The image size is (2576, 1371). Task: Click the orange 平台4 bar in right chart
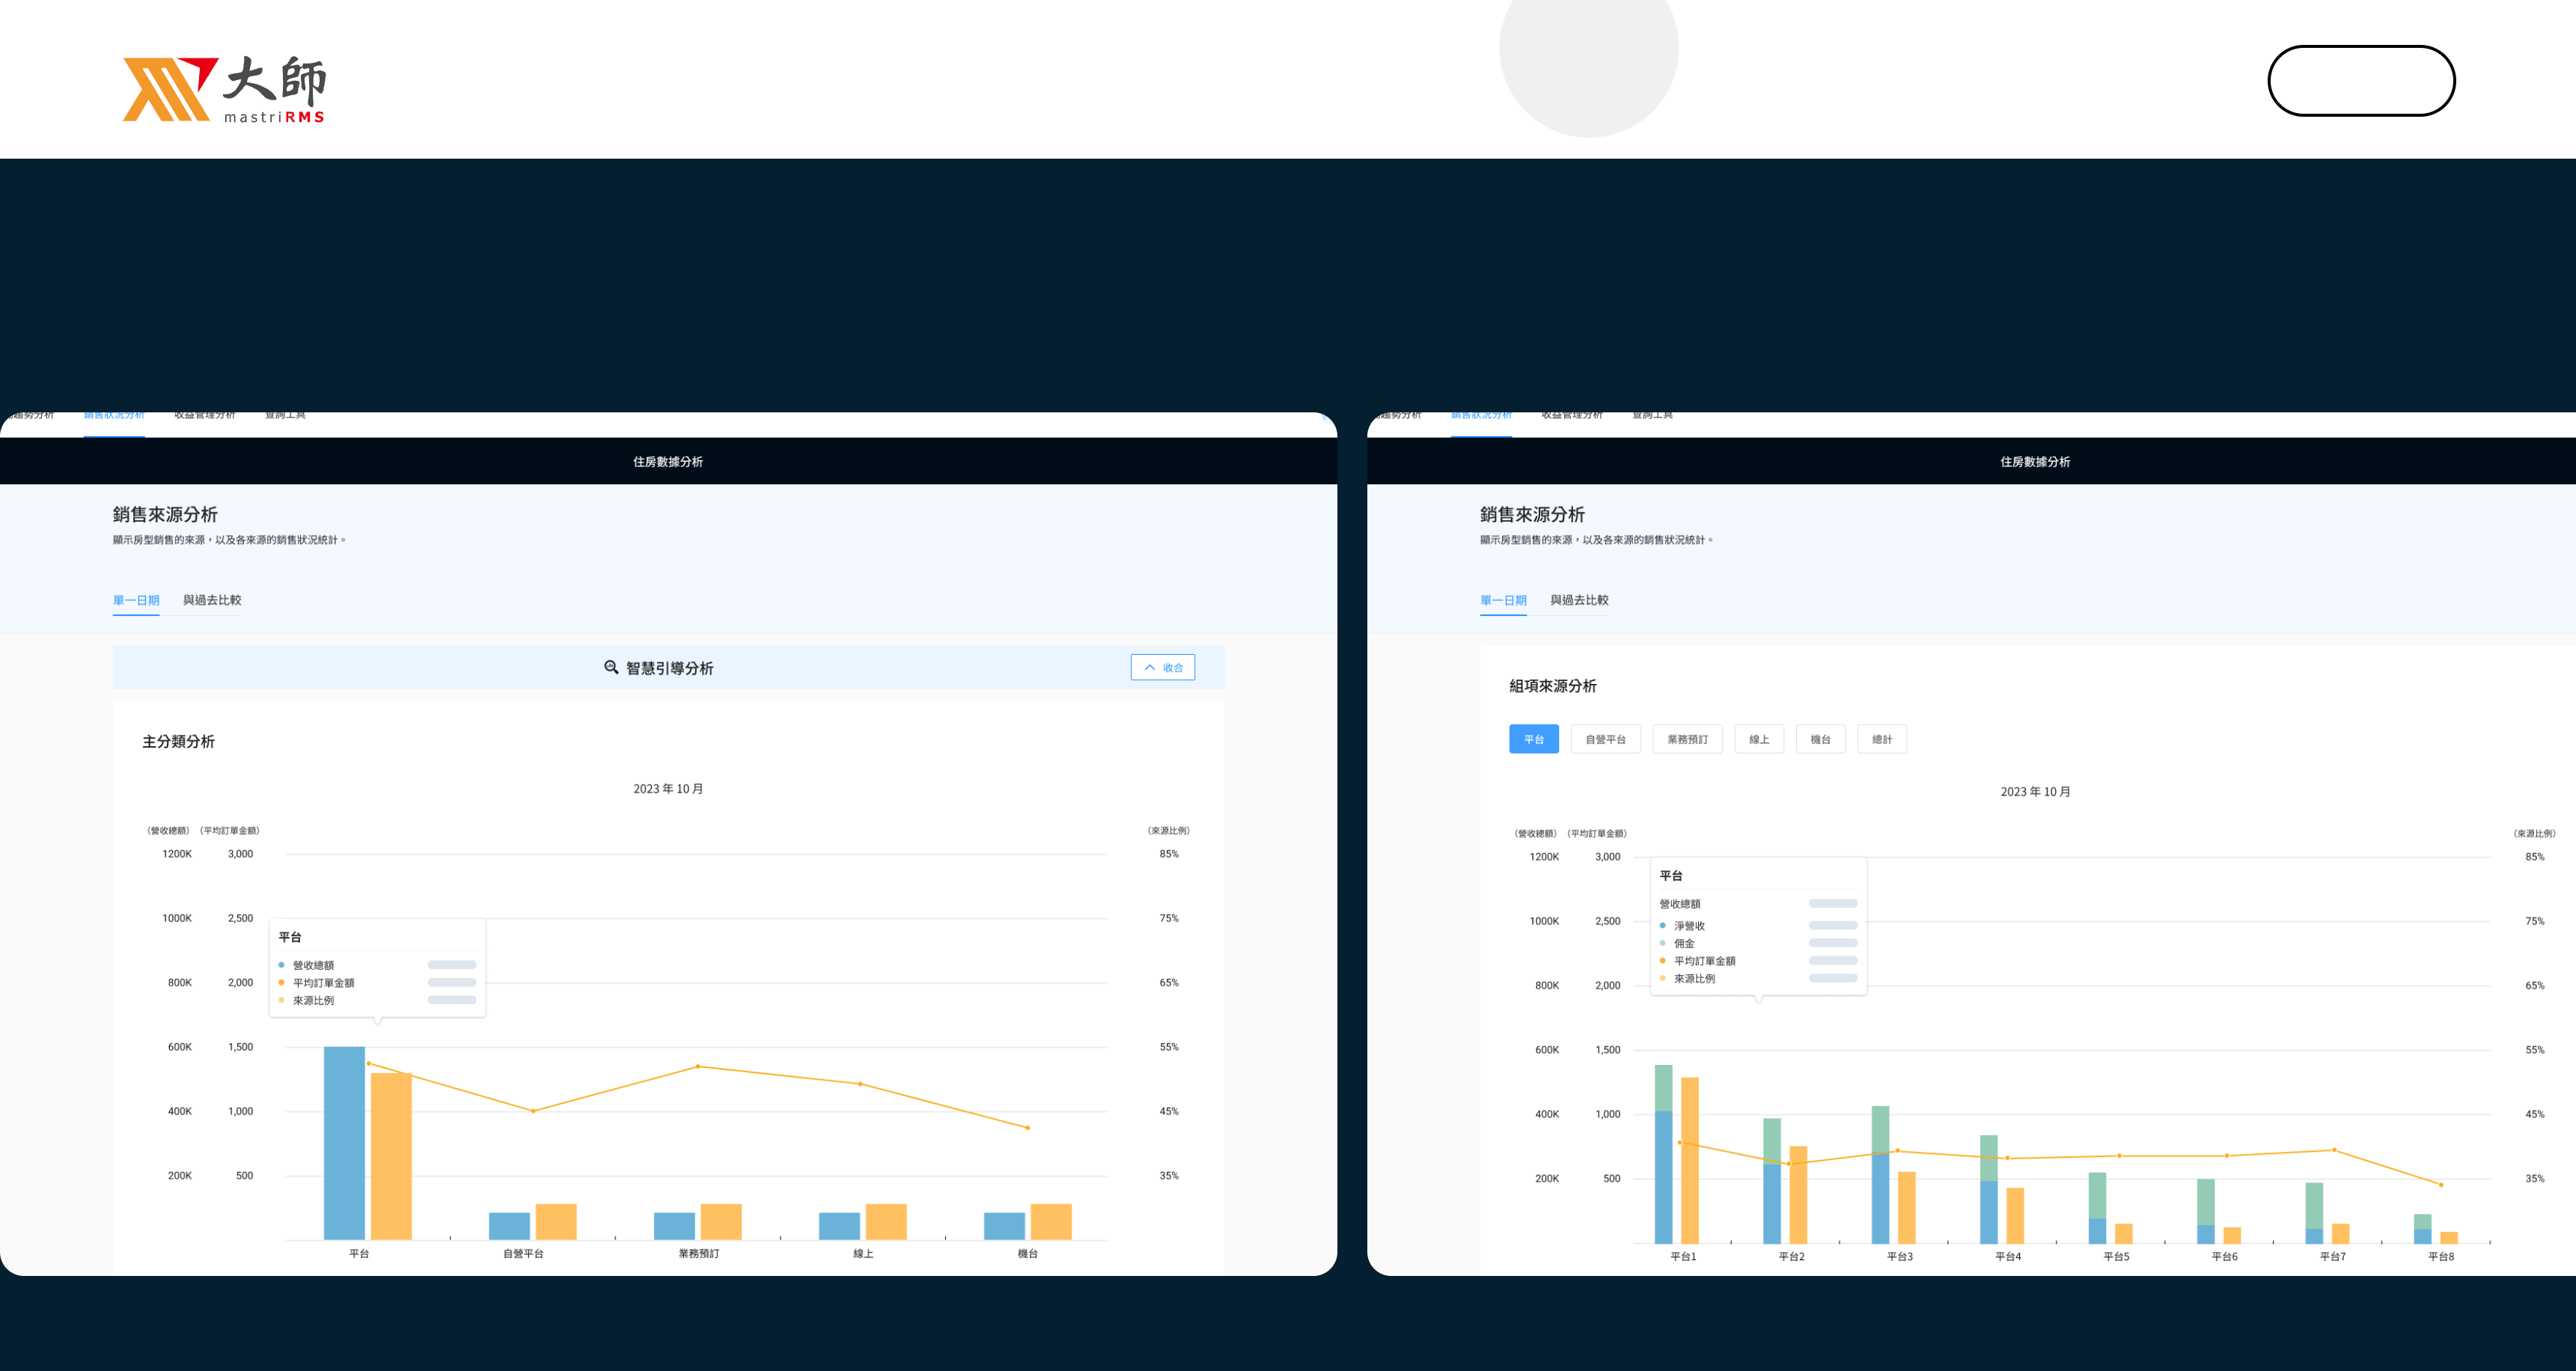pos(2015,1215)
